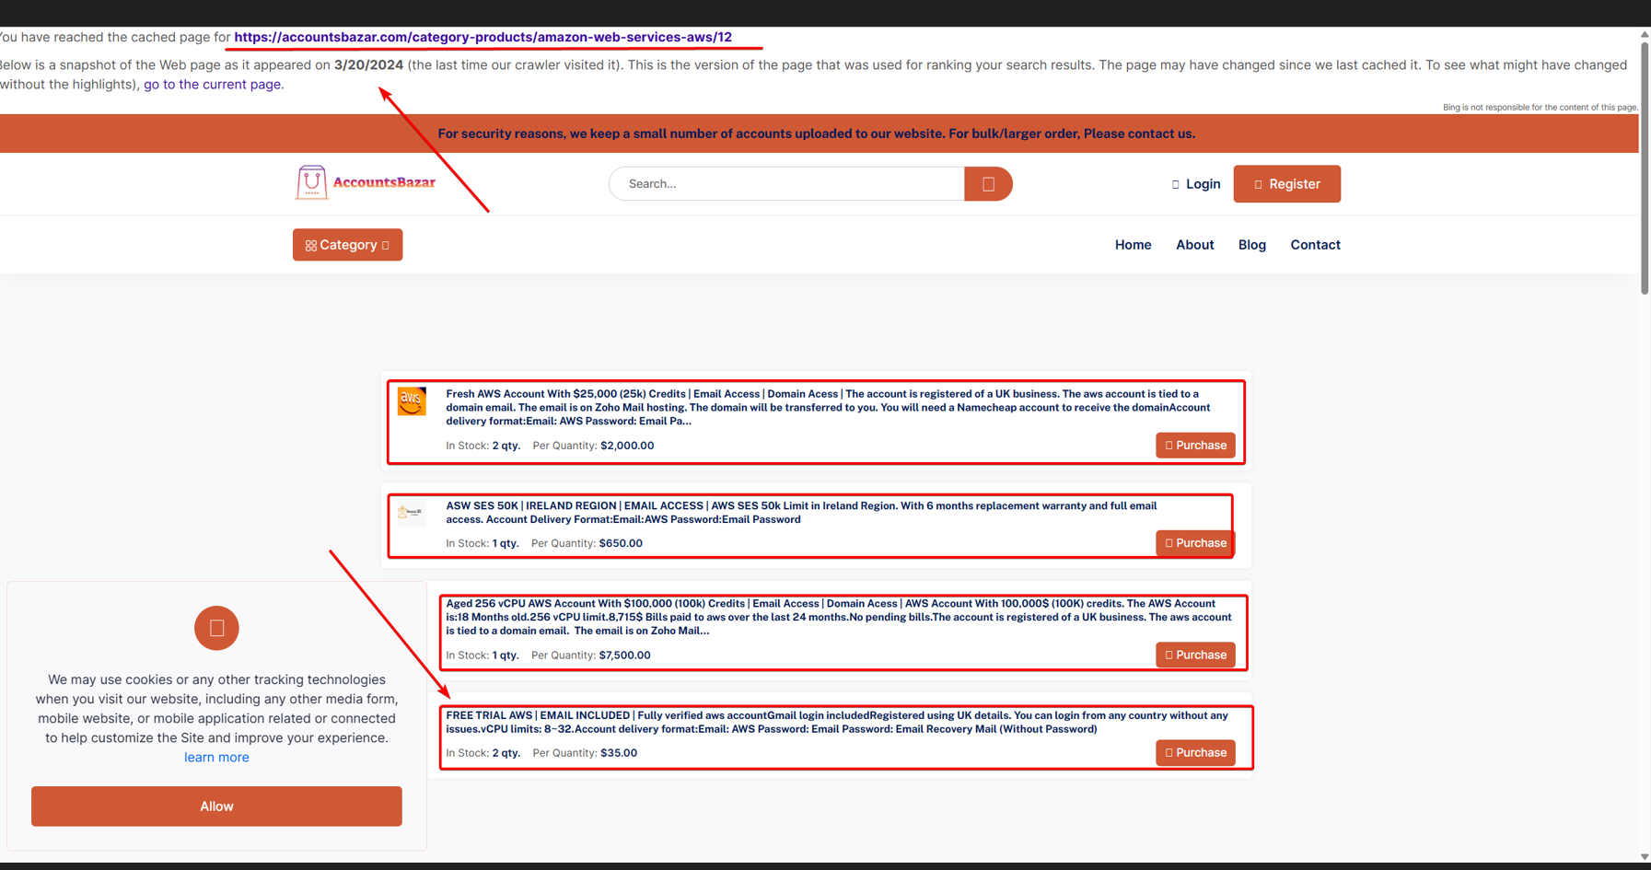The width and height of the screenshot is (1651, 870).
Task: Select the price "$650.00"
Action: [x=621, y=543]
